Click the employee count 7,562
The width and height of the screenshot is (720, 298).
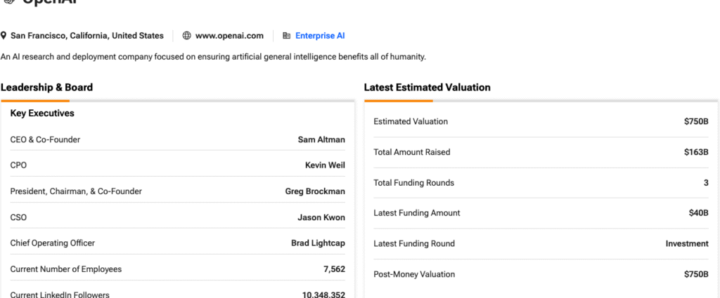[x=334, y=269]
